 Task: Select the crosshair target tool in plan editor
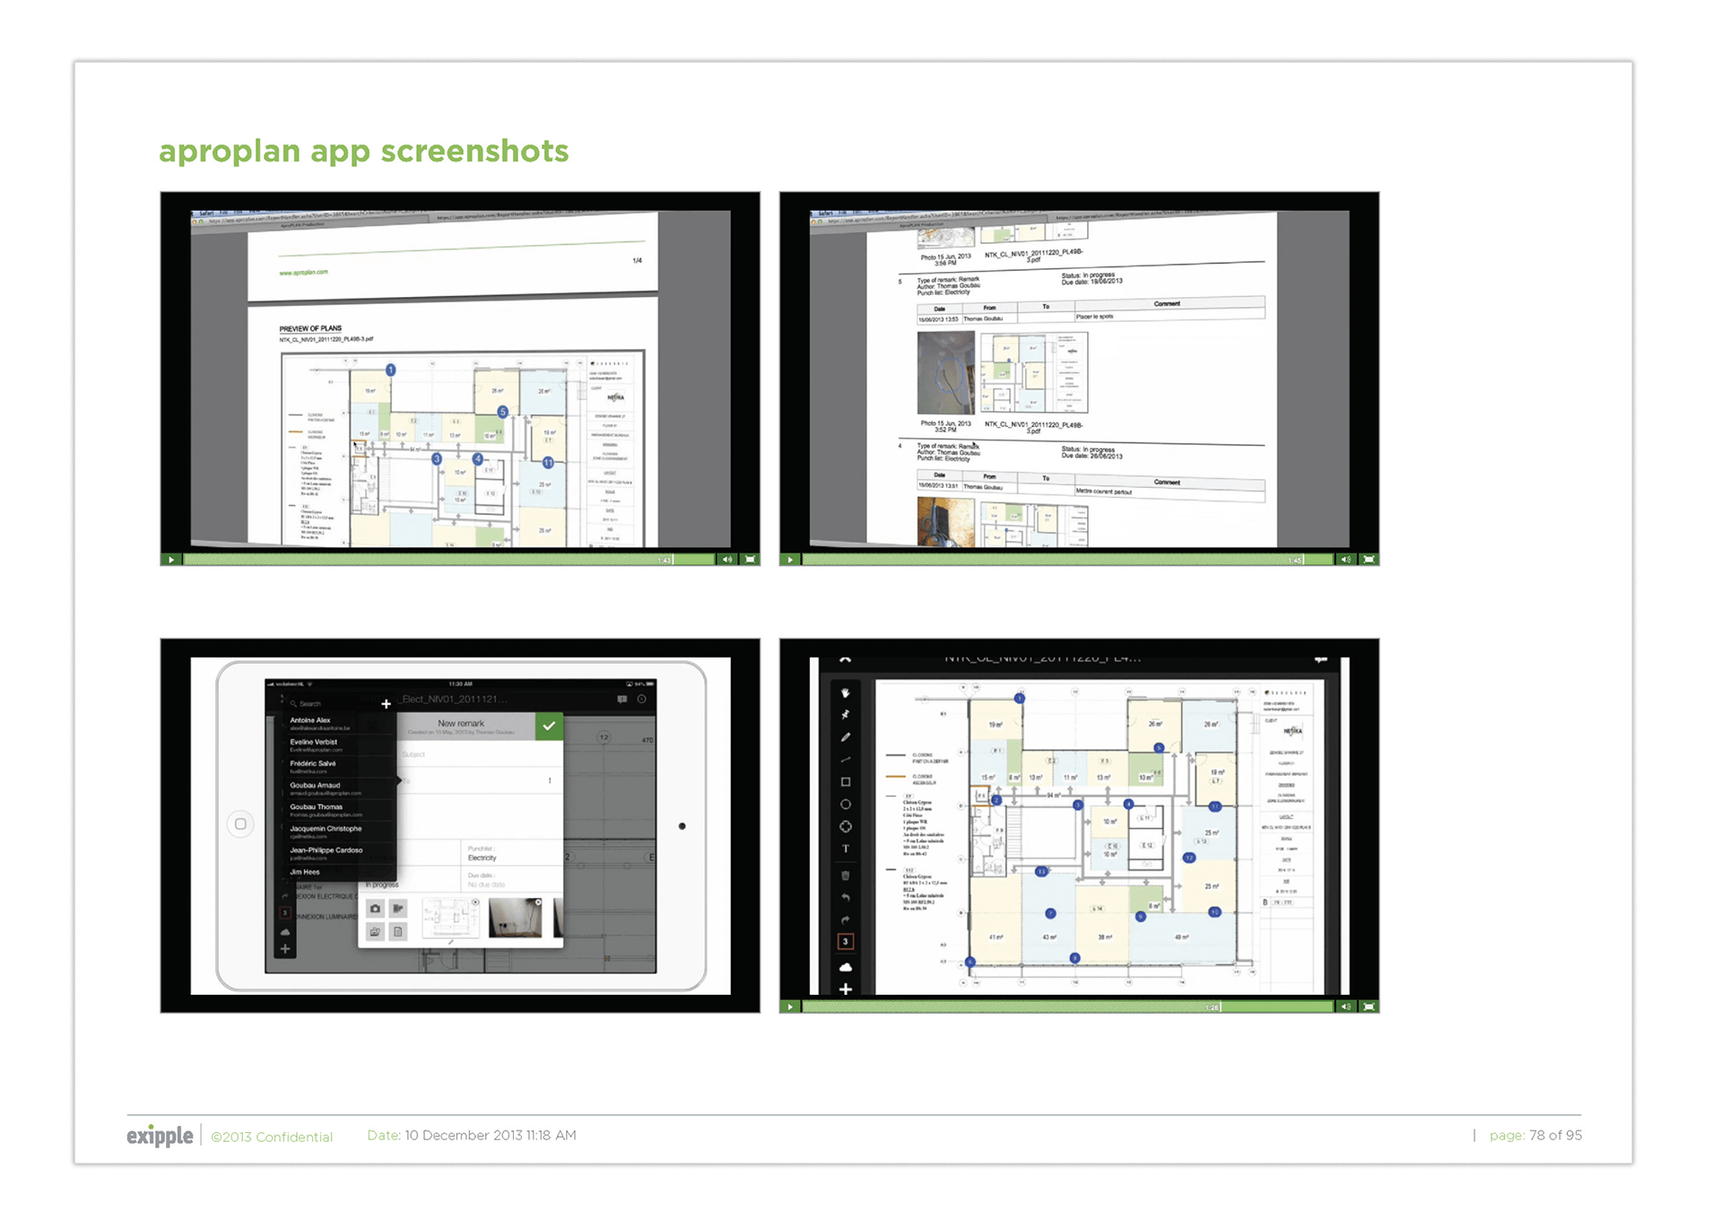click(845, 826)
